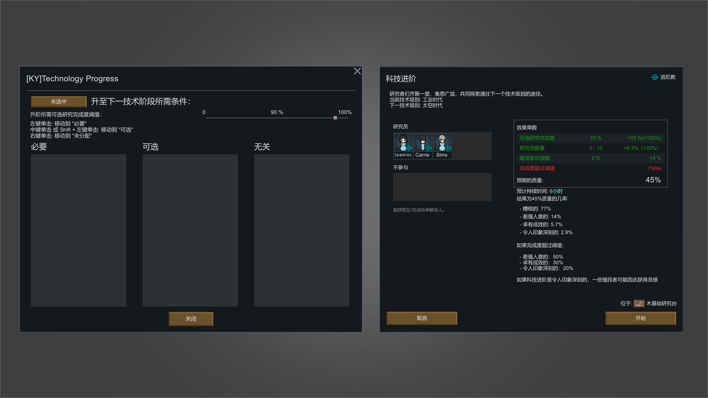Click the 45% expected quality value
This screenshot has height=398, width=708.
[x=653, y=180]
